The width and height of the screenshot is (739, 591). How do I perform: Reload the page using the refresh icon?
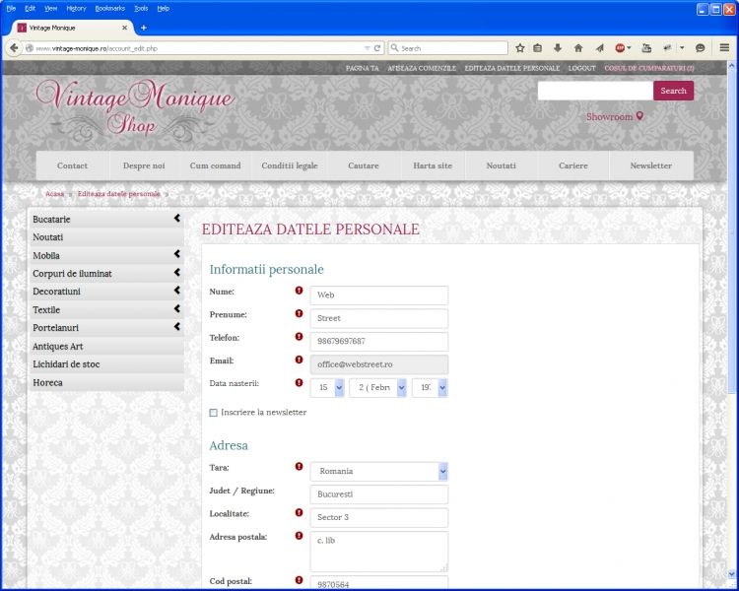(377, 47)
